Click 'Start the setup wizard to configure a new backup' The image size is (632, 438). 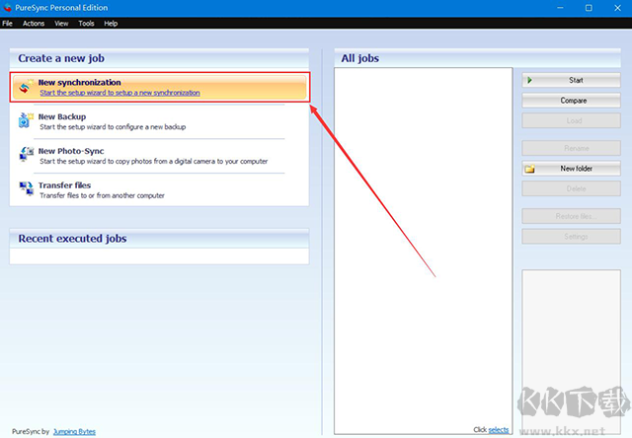click(x=113, y=127)
